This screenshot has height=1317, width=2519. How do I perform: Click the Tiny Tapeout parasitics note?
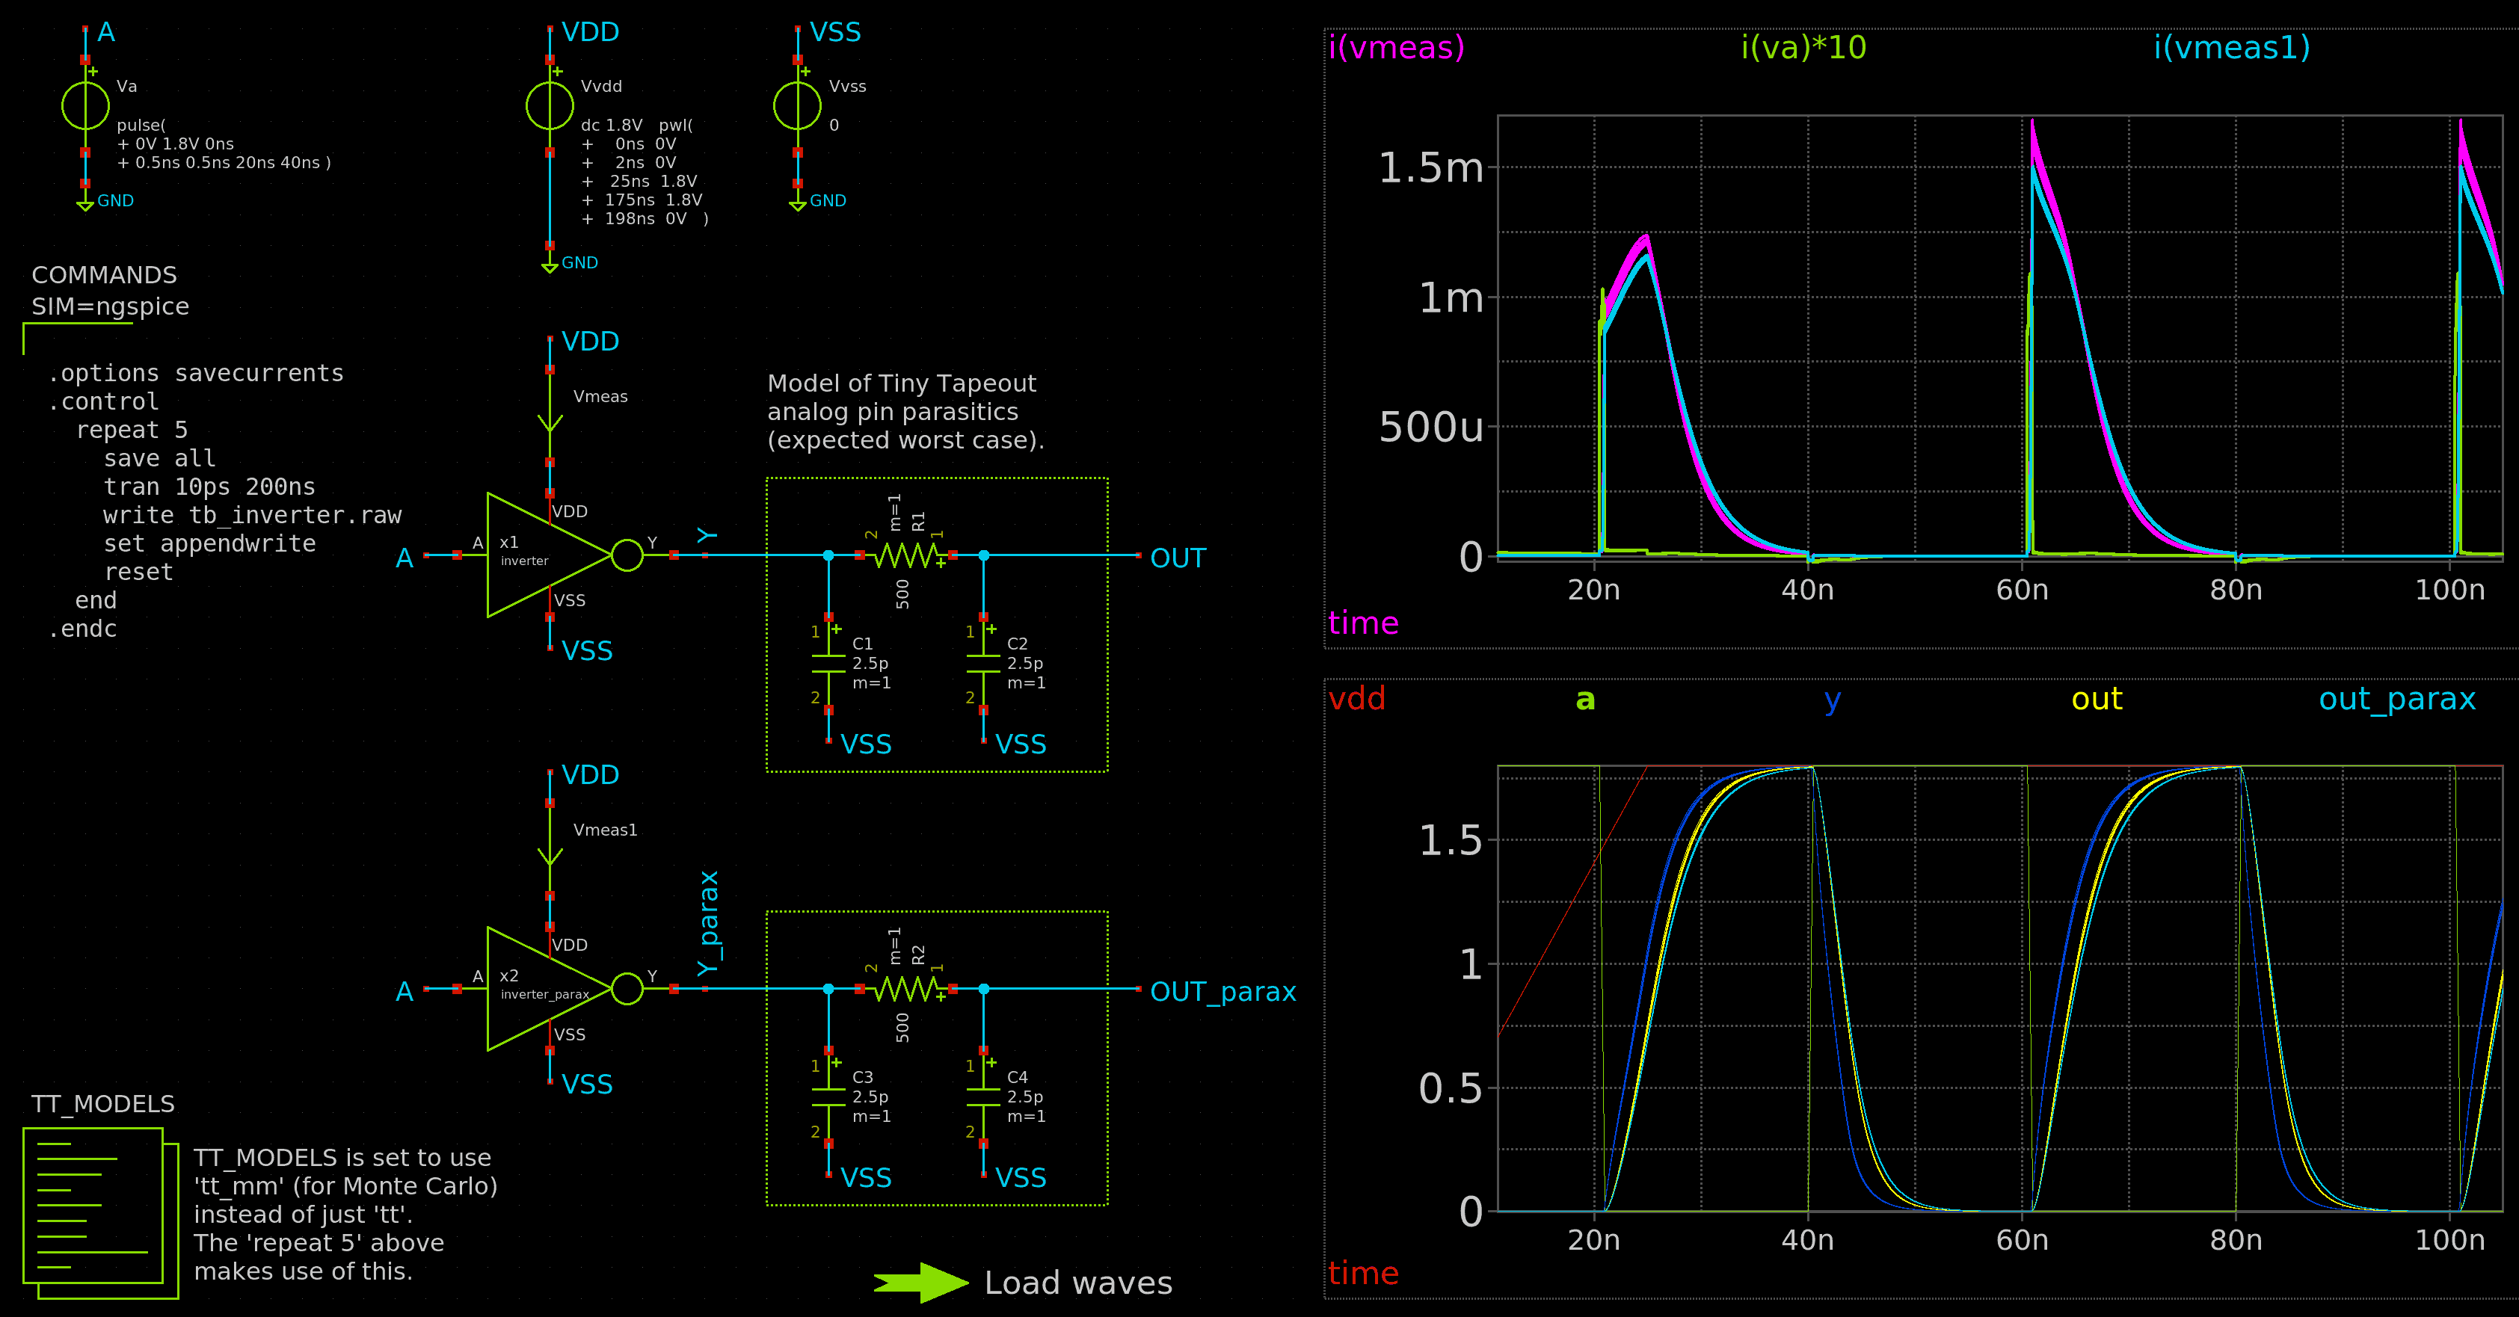pos(905,412)
